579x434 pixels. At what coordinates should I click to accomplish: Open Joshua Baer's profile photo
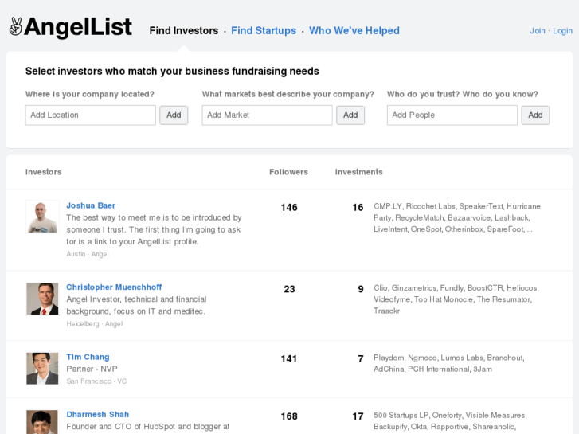point(42,217)
